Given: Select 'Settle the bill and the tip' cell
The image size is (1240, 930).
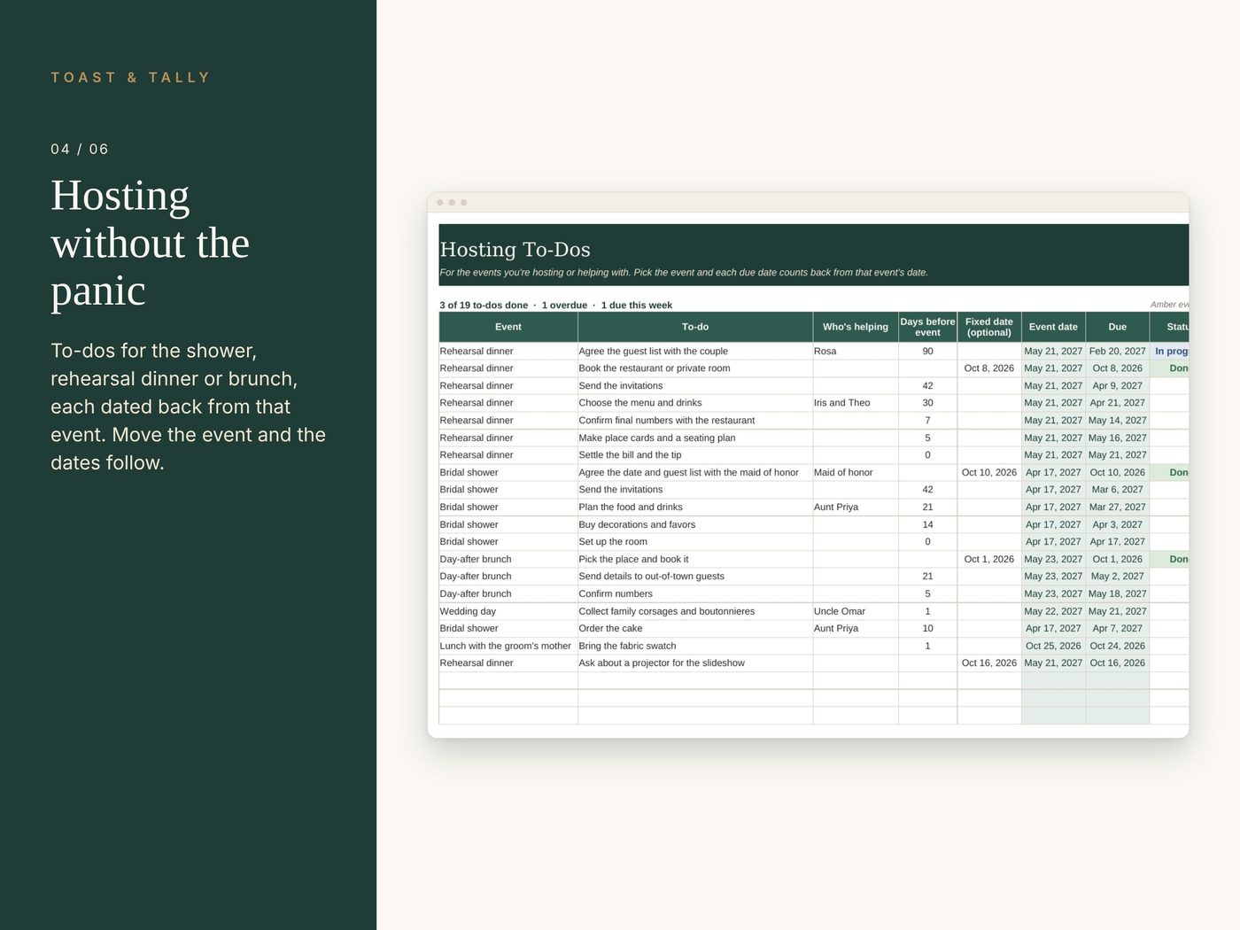Looking at the screenshot, I should 695,455.
